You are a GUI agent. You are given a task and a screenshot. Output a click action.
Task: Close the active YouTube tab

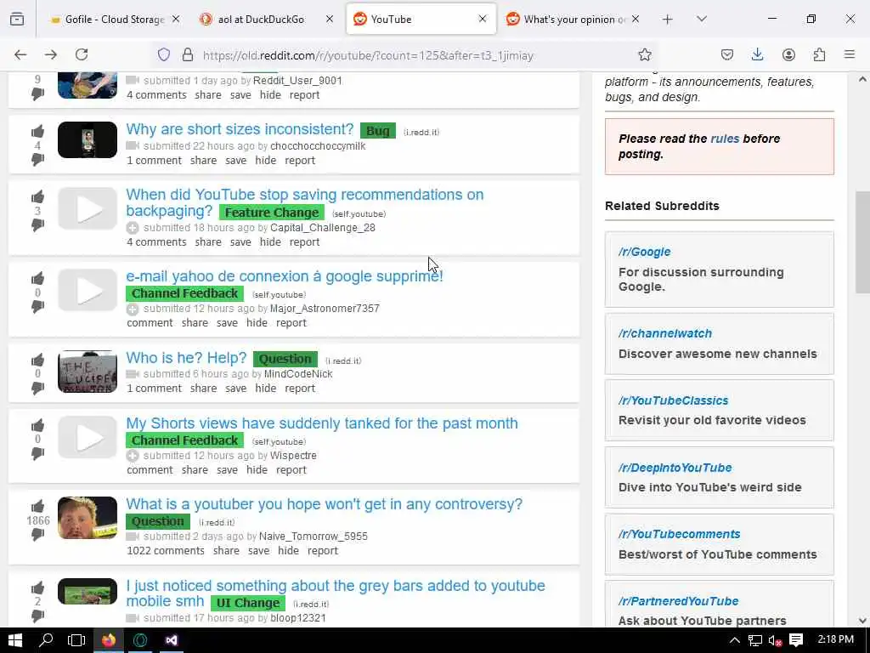click(x=483, y=19)
